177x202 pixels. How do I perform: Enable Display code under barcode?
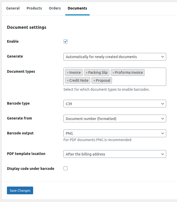coord(66,168)
